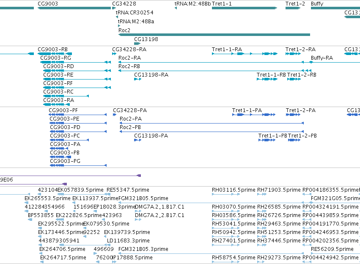Viewport: 360px width, 264px height.
Task: Click transcript CG9003-RF label
Action: pyautogui.click(x=58, y=83)
